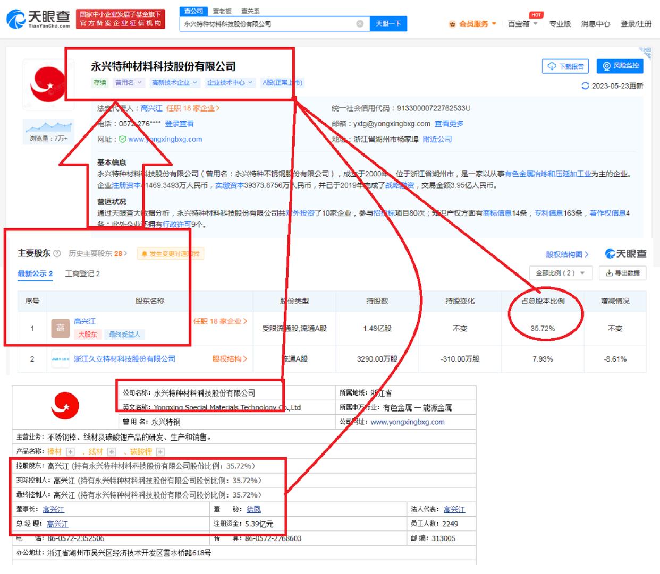Click the 行政许可 link in 营运状况
The image size is (660, 574).
click(x=176, y=225)
